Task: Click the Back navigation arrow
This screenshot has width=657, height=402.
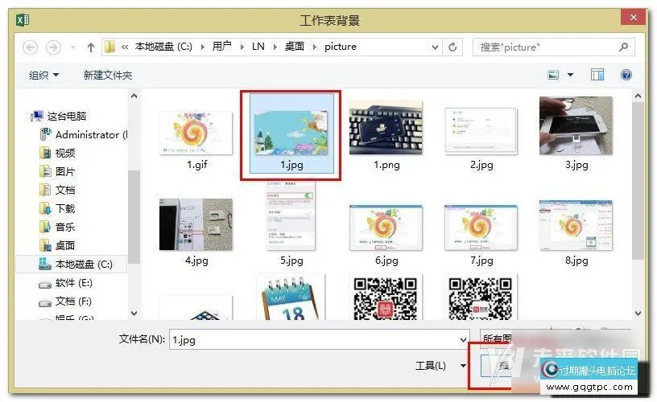Action: pyautogui.click(x=31, y=47)
